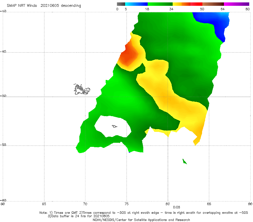Click the '-40' latitude label at top left

point(3,11)
